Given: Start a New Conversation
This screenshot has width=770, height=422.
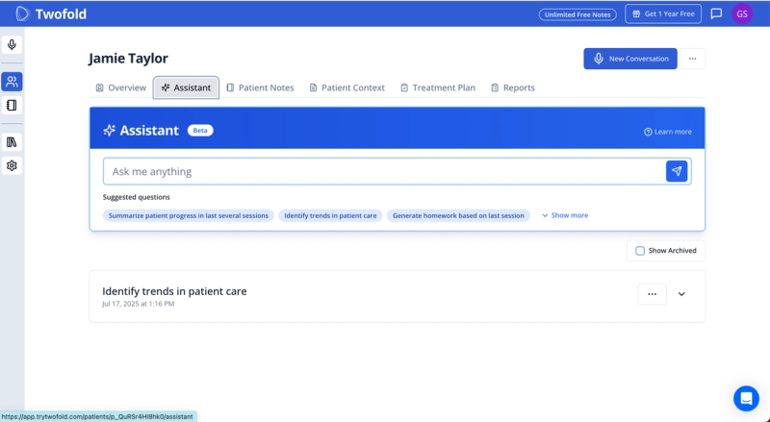Looking at the screenshot, I should coord(630,59).
